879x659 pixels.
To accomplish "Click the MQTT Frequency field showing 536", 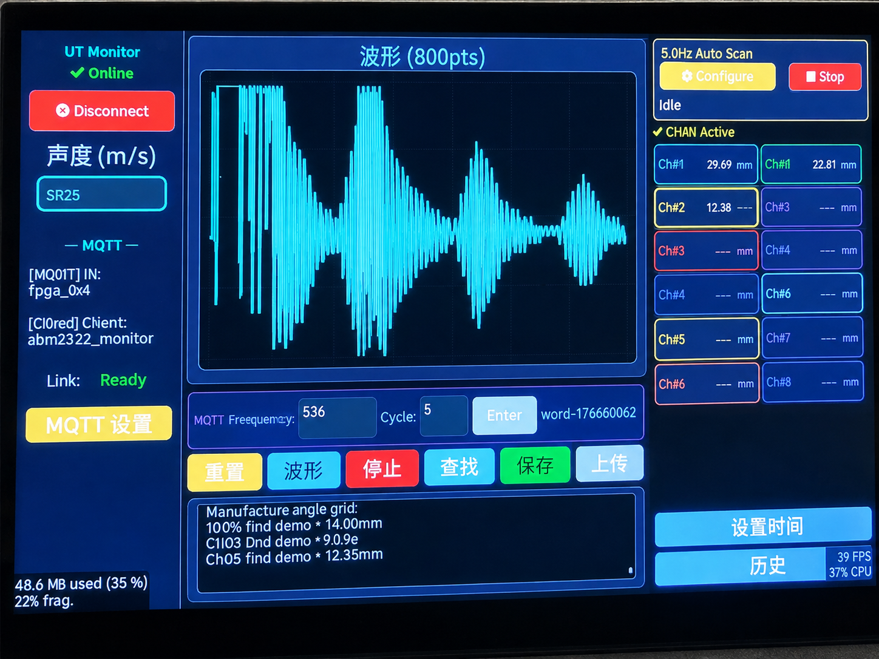I will coord(338,417).
